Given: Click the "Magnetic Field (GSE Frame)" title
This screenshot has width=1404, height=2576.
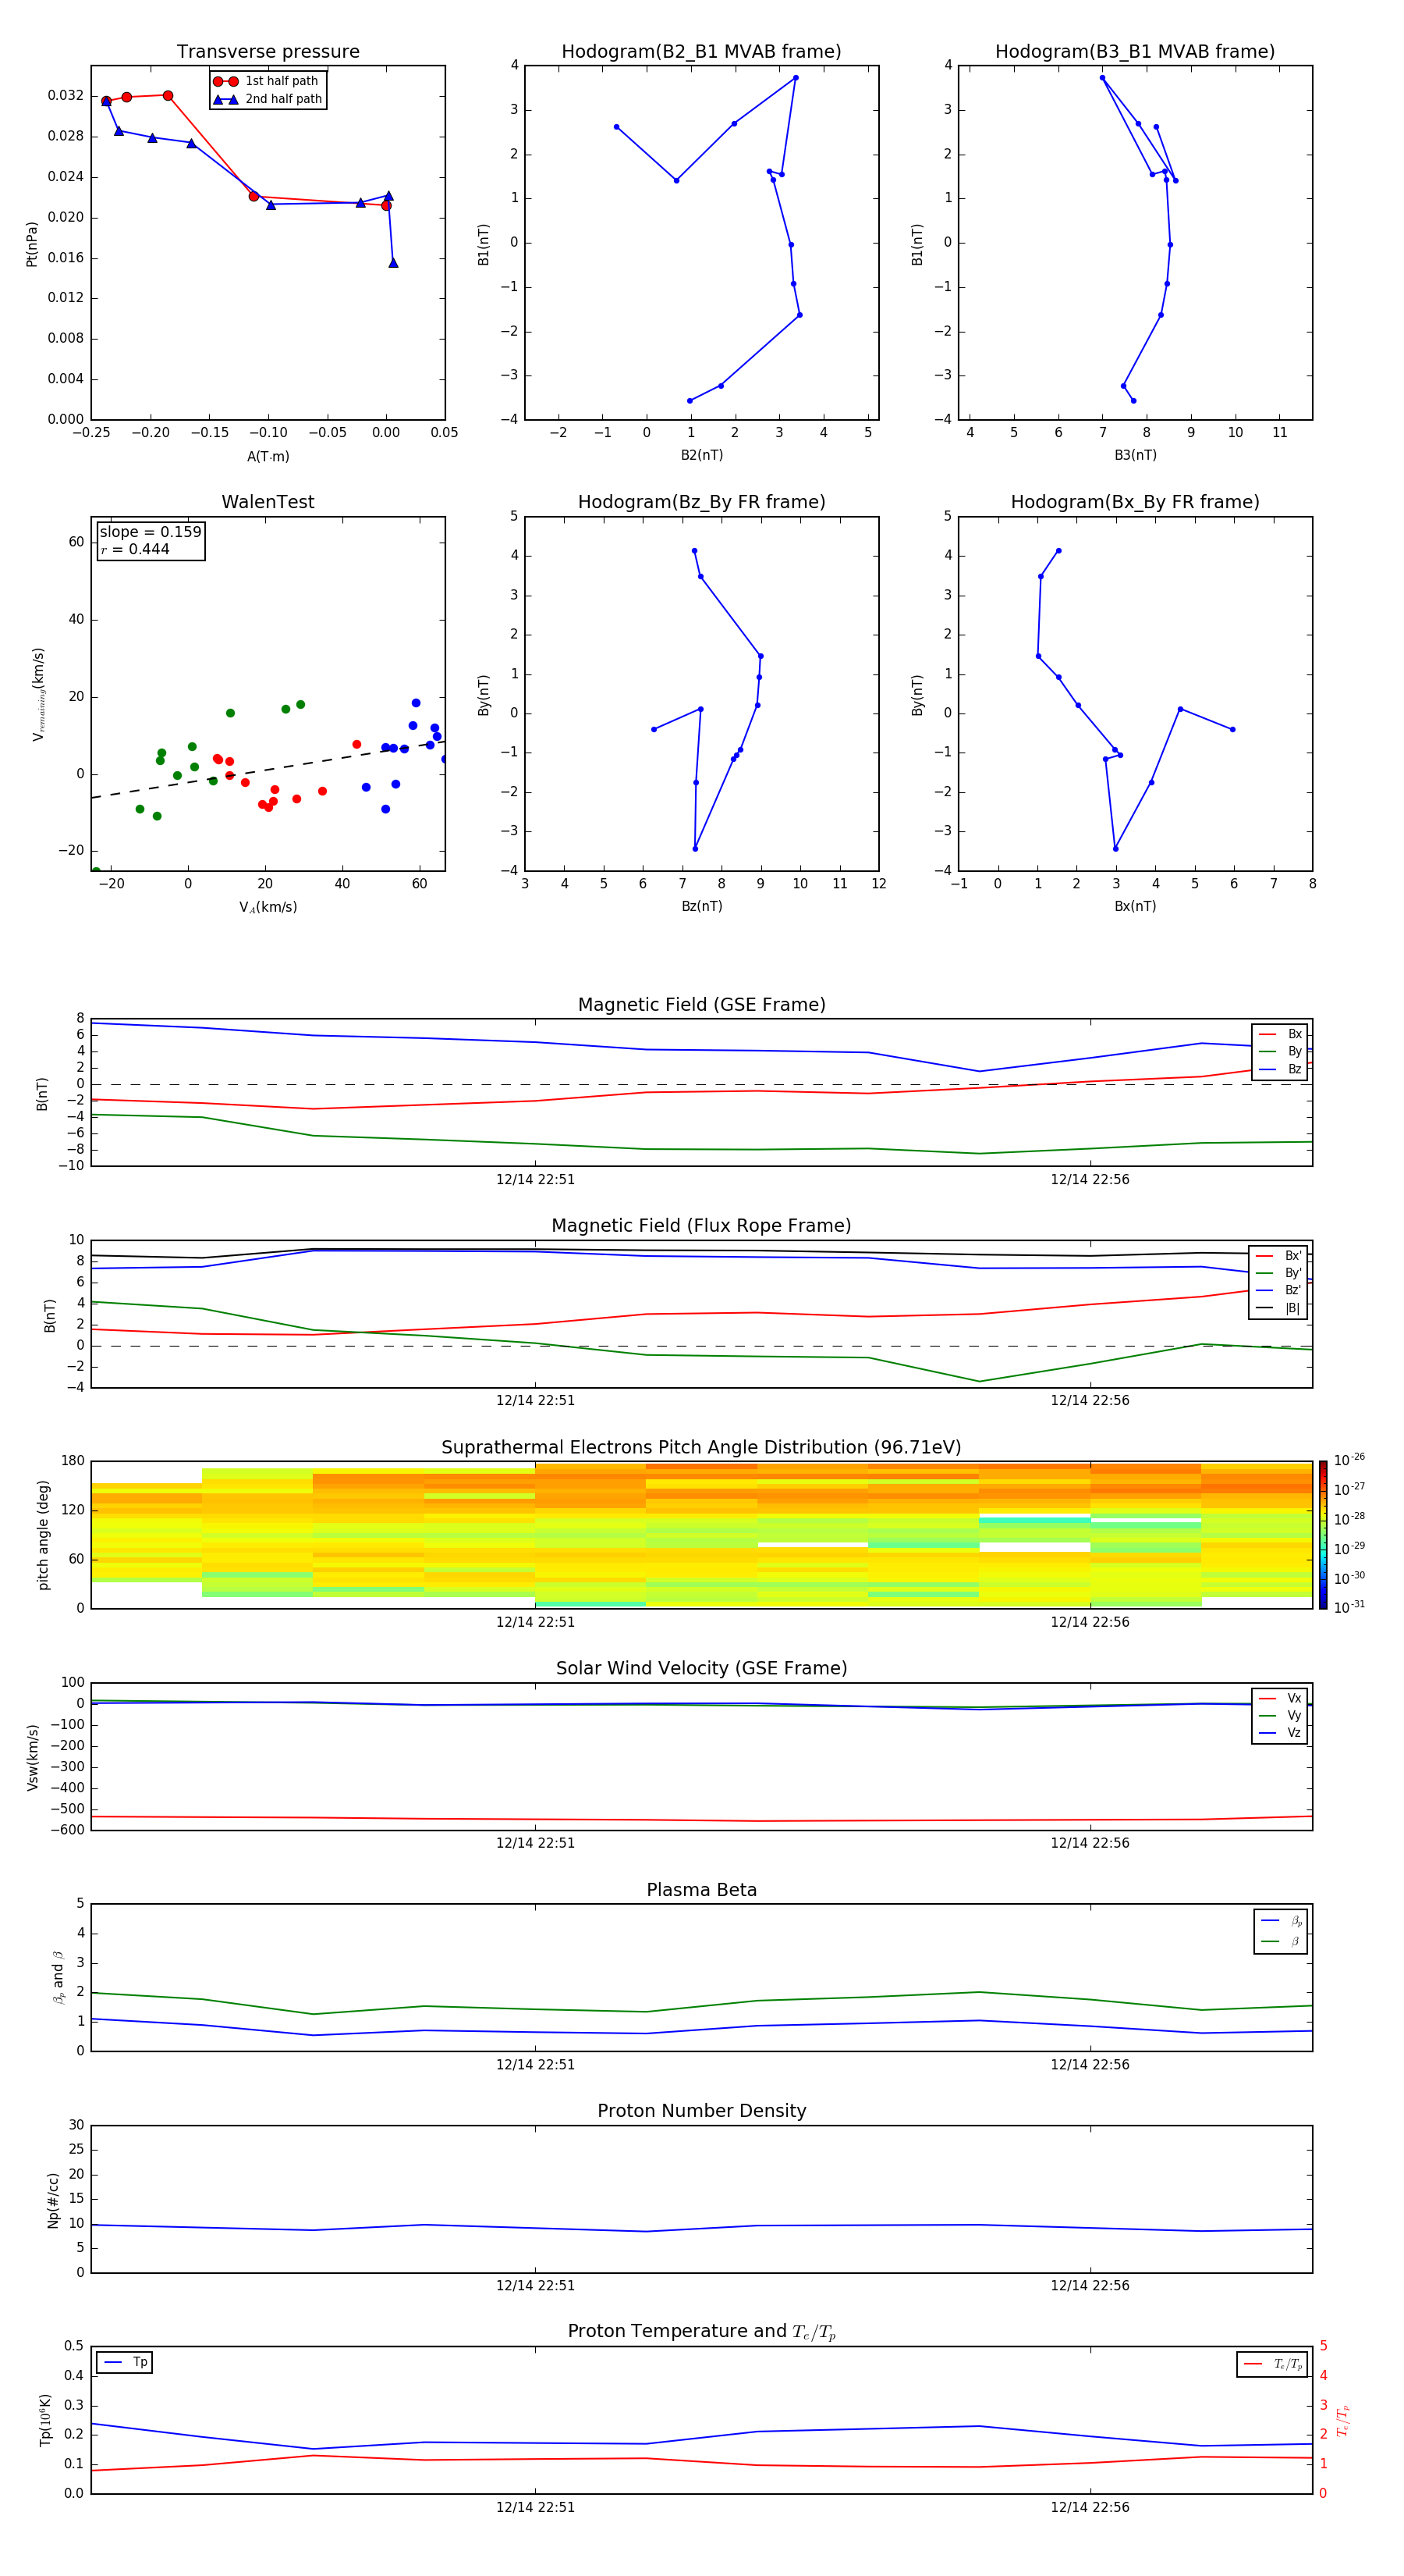Looking at the screenshot, I should (701, 1005).
